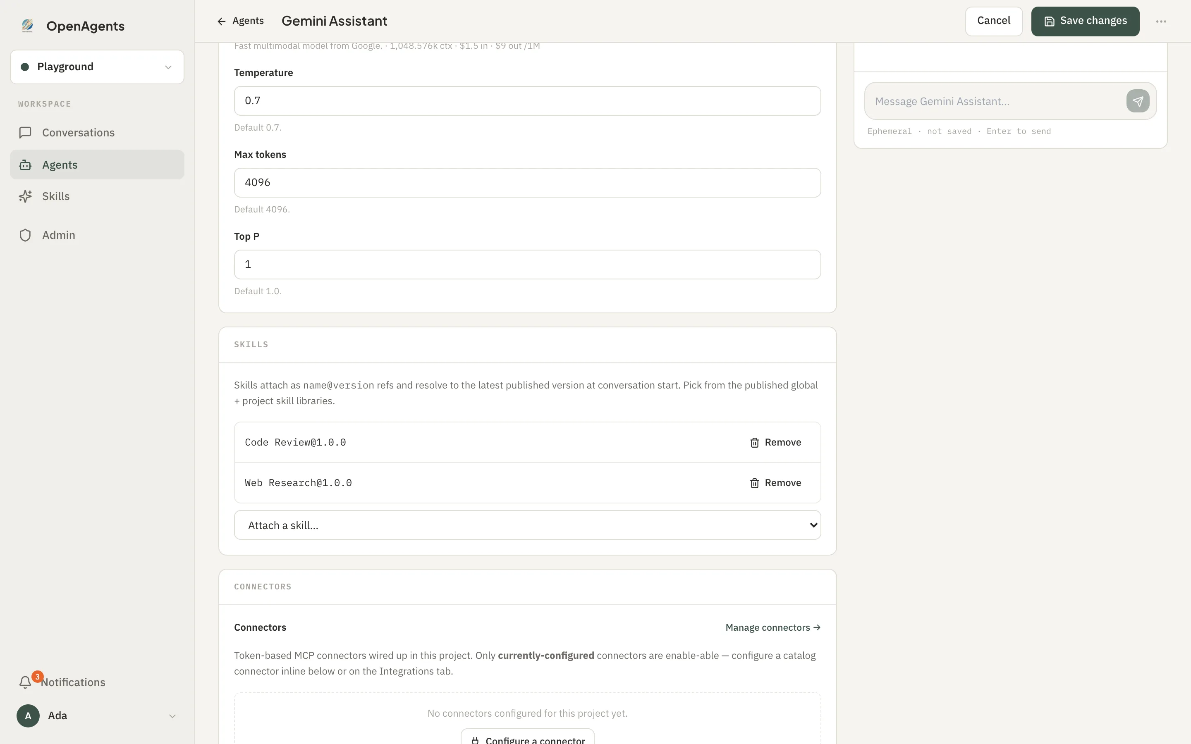The width and height of the screenshot is (1191, 744).
Task: Go to Conversations in the sidebar
Action: pos(97,132)
